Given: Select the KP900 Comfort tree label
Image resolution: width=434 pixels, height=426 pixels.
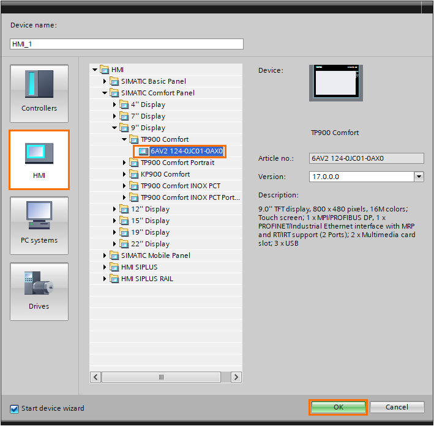Looking at the screenshot, I should coord(165,174).
